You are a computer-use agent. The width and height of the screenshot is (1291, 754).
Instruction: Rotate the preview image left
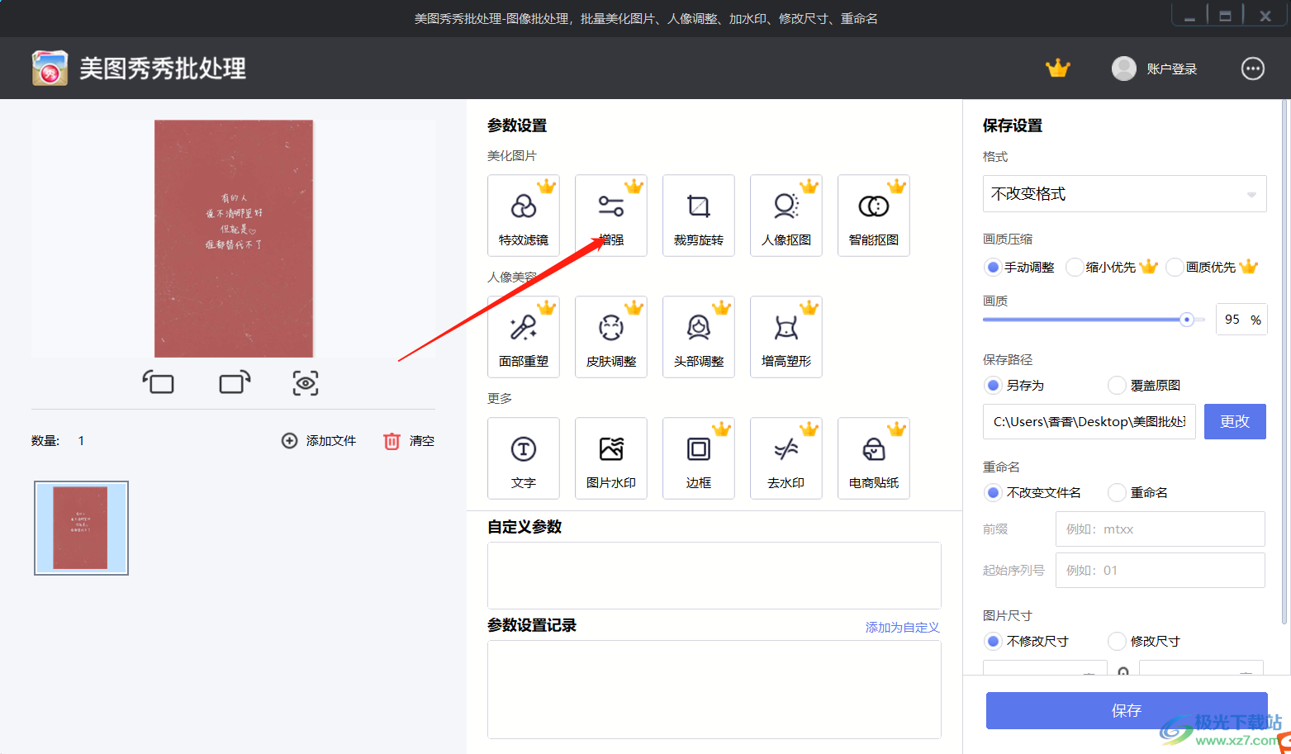159,382
